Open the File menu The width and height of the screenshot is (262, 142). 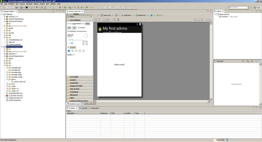(2, 4)
